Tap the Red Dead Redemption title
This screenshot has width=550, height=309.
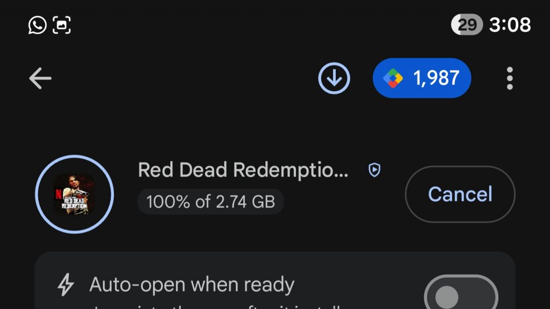pyautogui.click(x=243, y=171)
